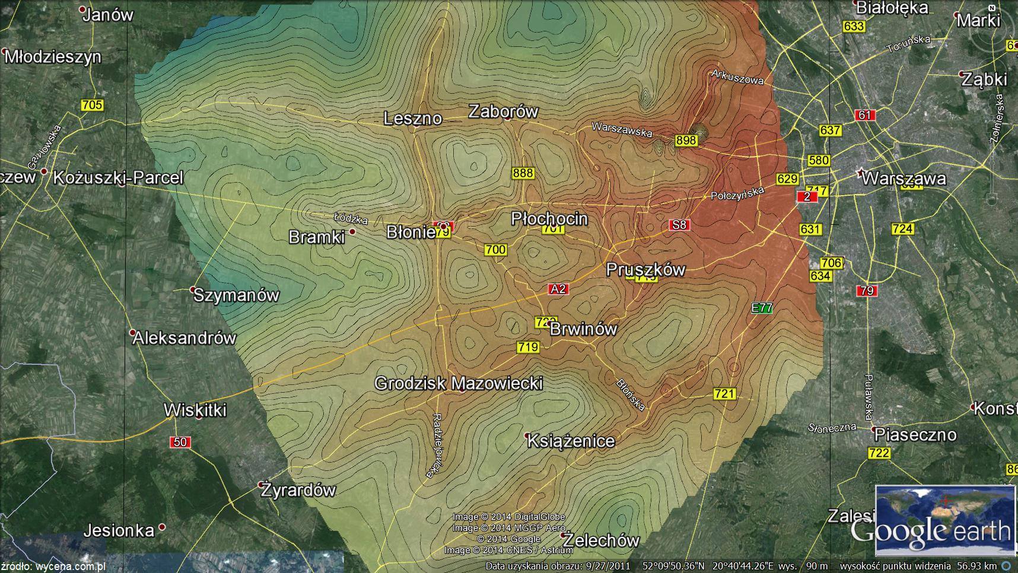
Task: Click the red road 50 shield
Action: pyautogui.click(x=180, y=442)
